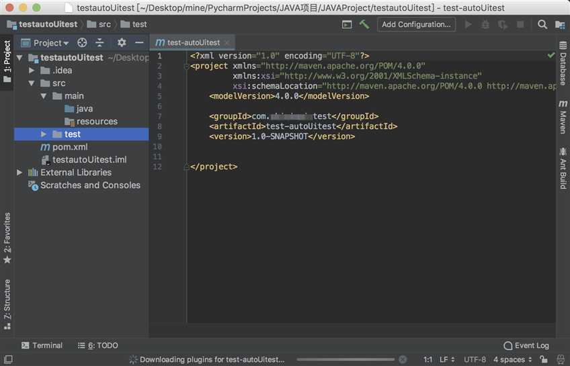Viewport: 570px width, 366px height.
Task: Collapse the src folder arrow
Action: pyautogui.click(x=32, y=83)
